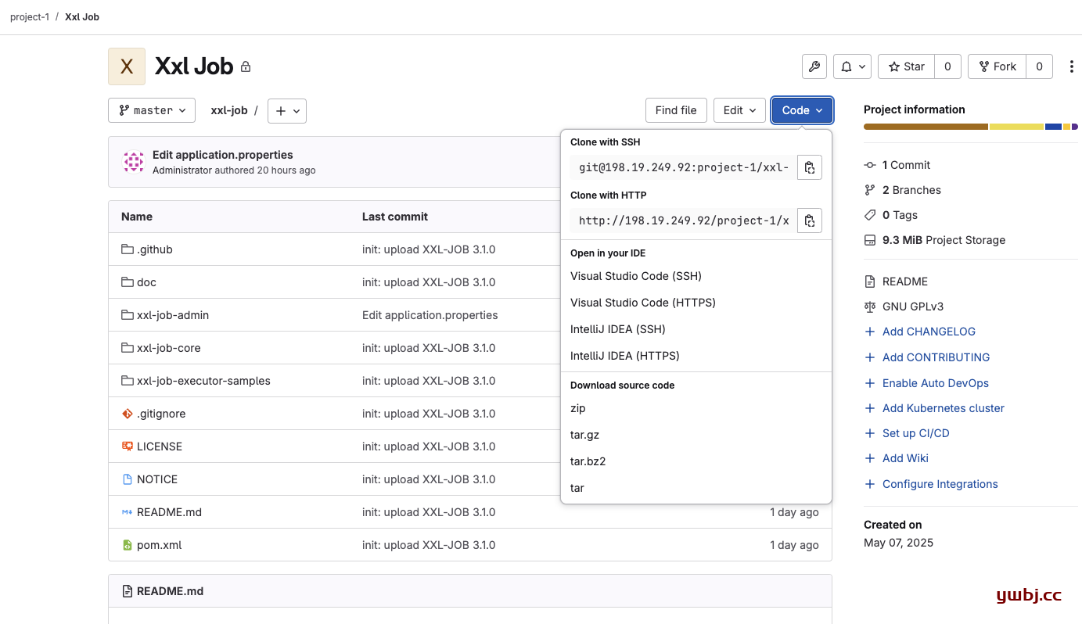Click the tag icon beside 0 Tags

(x=870, y=215)
